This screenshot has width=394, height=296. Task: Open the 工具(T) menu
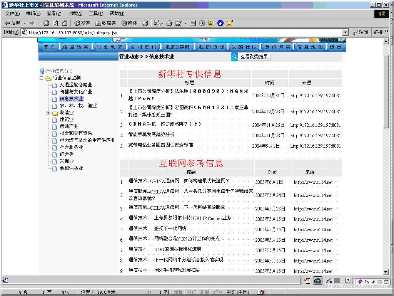click(96, 13)
